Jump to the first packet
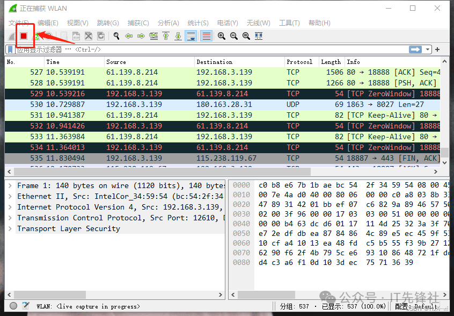The height and width of the screenshot is (316, 454). click(166, 36)
